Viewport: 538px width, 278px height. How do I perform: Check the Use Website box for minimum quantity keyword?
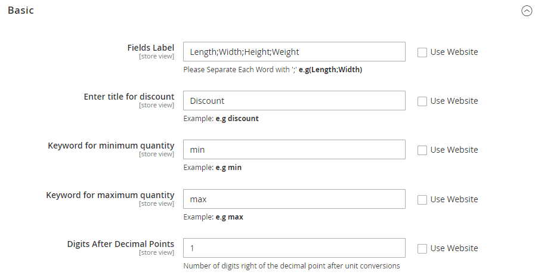422,150
